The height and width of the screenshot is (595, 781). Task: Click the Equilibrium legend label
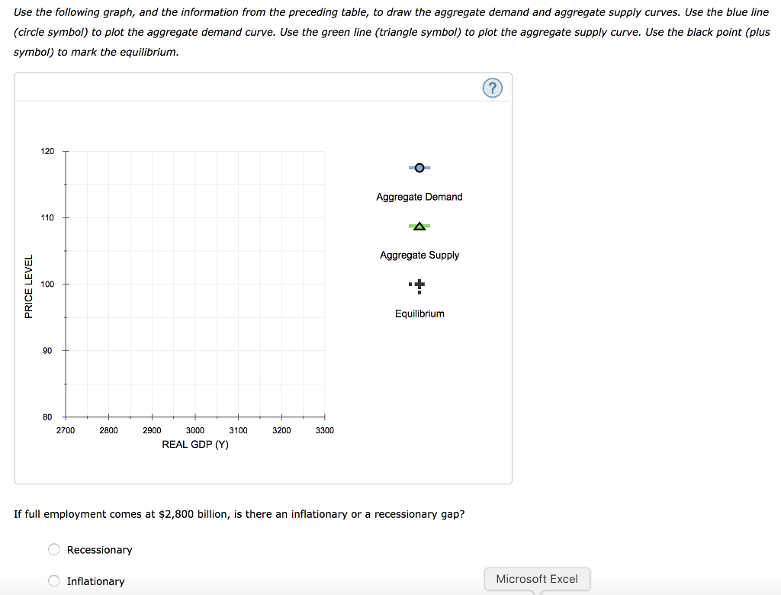click(419, 314)
